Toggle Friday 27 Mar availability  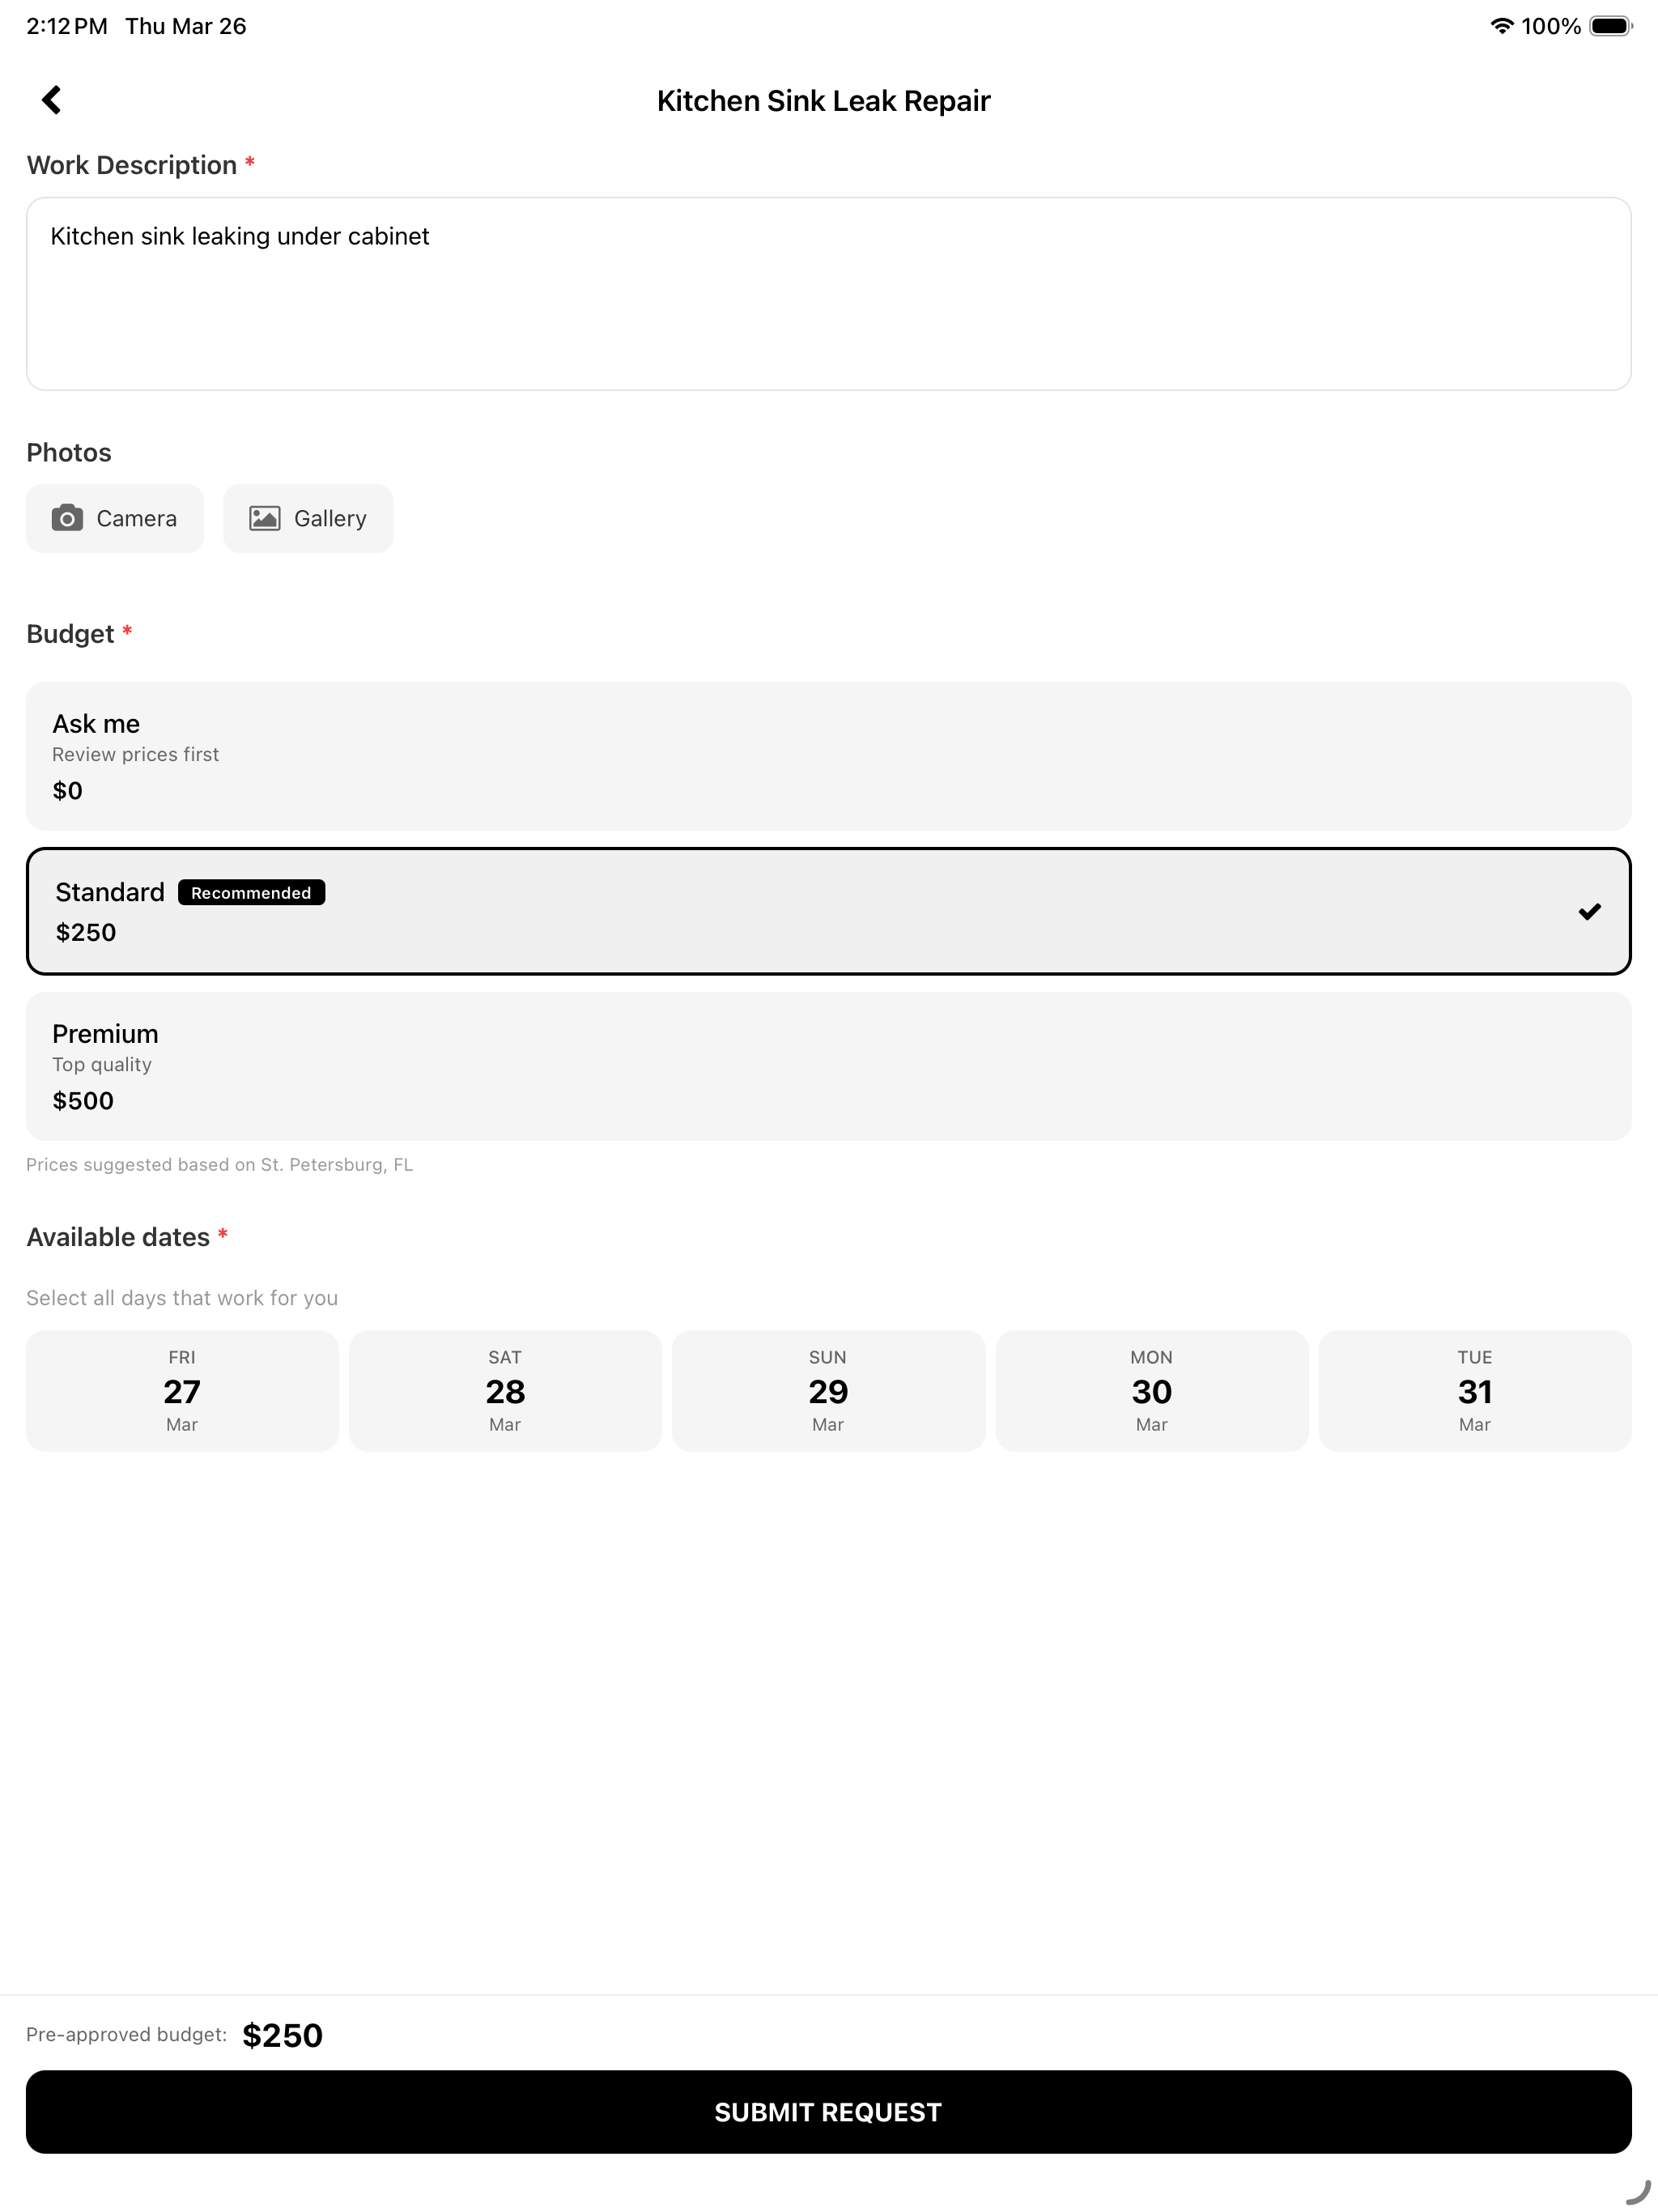point(182,1390)
